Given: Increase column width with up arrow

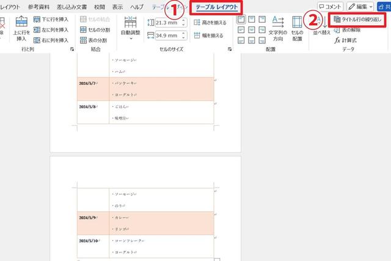Looking at the screenshot, I should tap(183, 34).
